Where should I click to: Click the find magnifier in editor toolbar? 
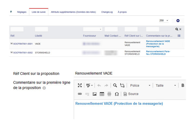coord(115,85)
